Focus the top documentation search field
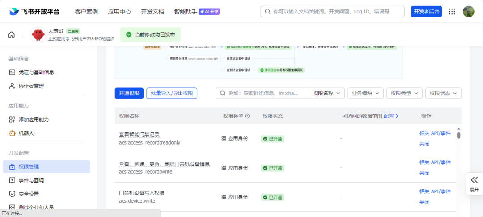The height and width of the screenshot is (217, 483). [x=332, y=12]
